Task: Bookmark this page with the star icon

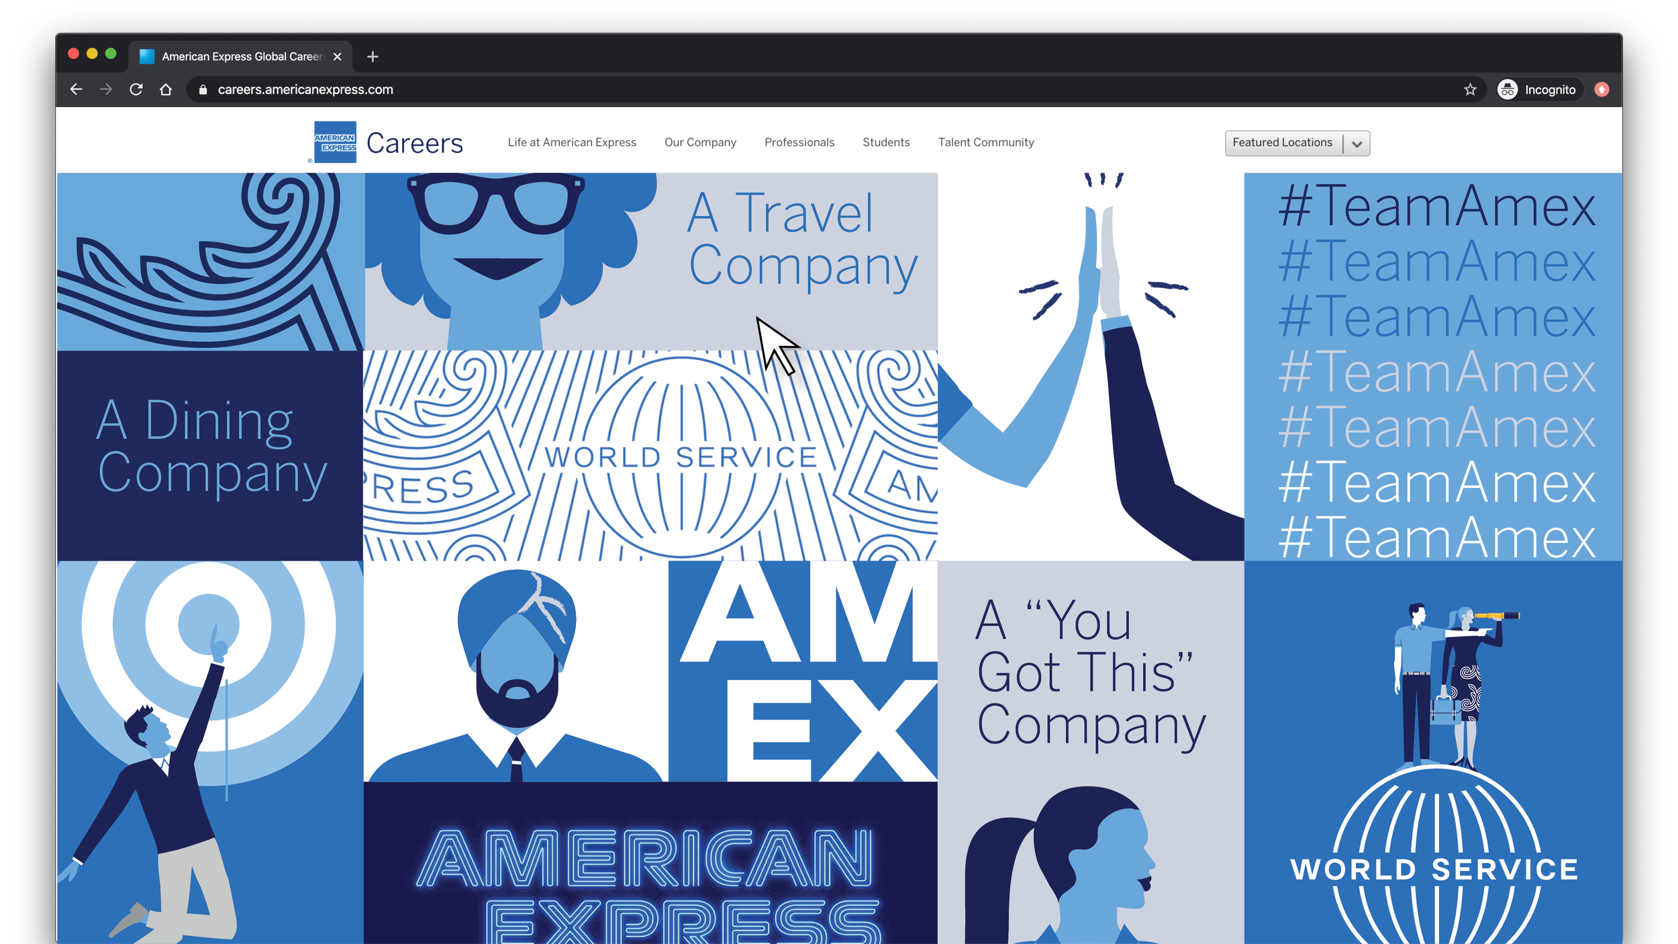Action: coord(1470,89)
